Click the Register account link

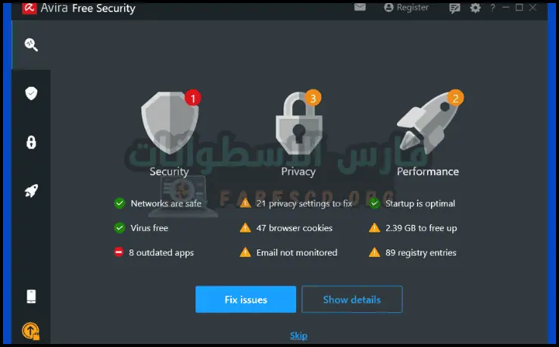407,8
